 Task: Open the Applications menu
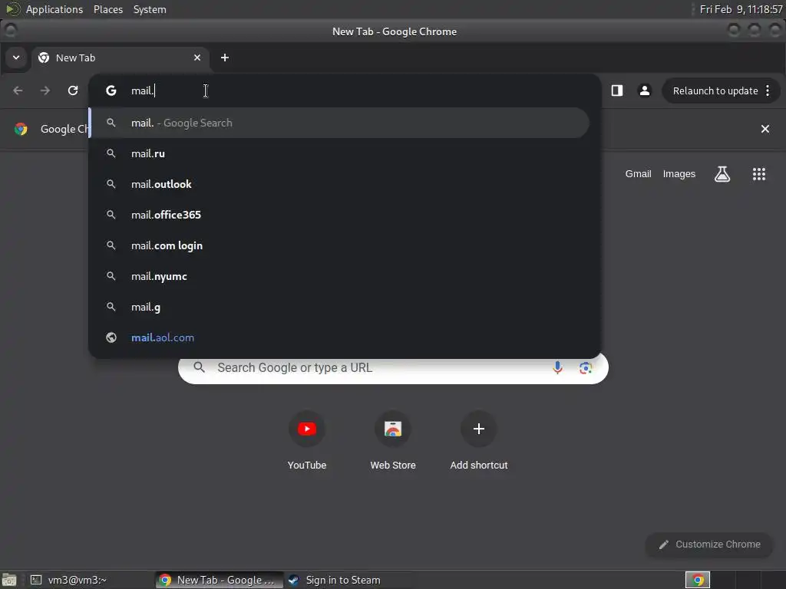pyautogui.click(x=54, y=9)
